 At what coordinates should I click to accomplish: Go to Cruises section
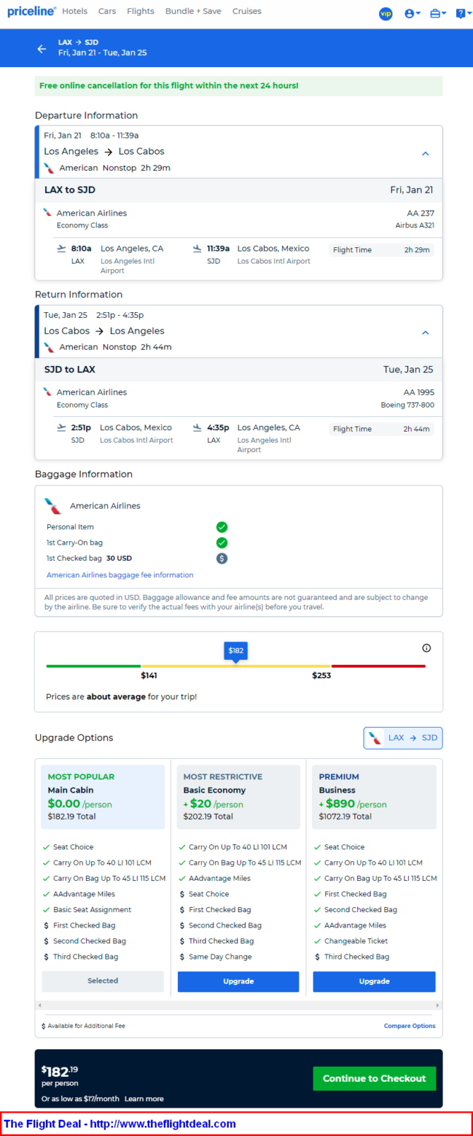pyautogui.click(x=246, y=11)
